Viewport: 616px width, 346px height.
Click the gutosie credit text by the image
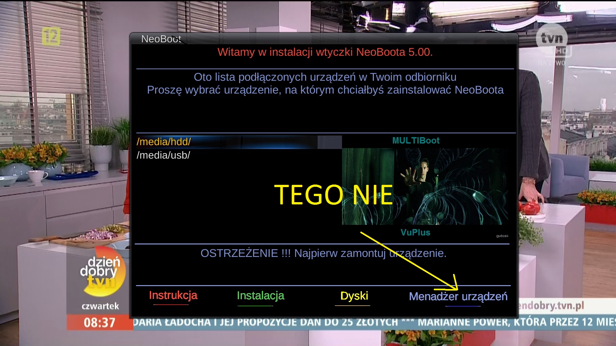502,236
